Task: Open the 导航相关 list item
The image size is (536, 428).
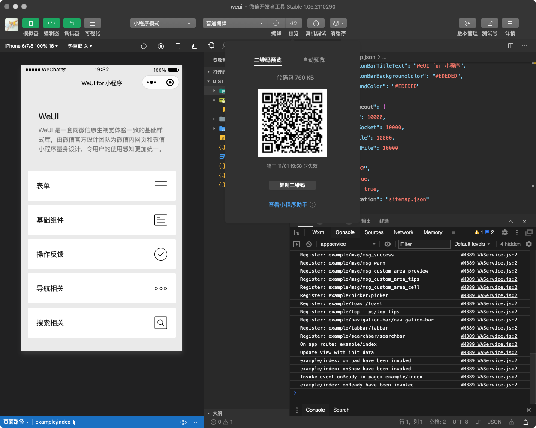Action: coord(102,288)
